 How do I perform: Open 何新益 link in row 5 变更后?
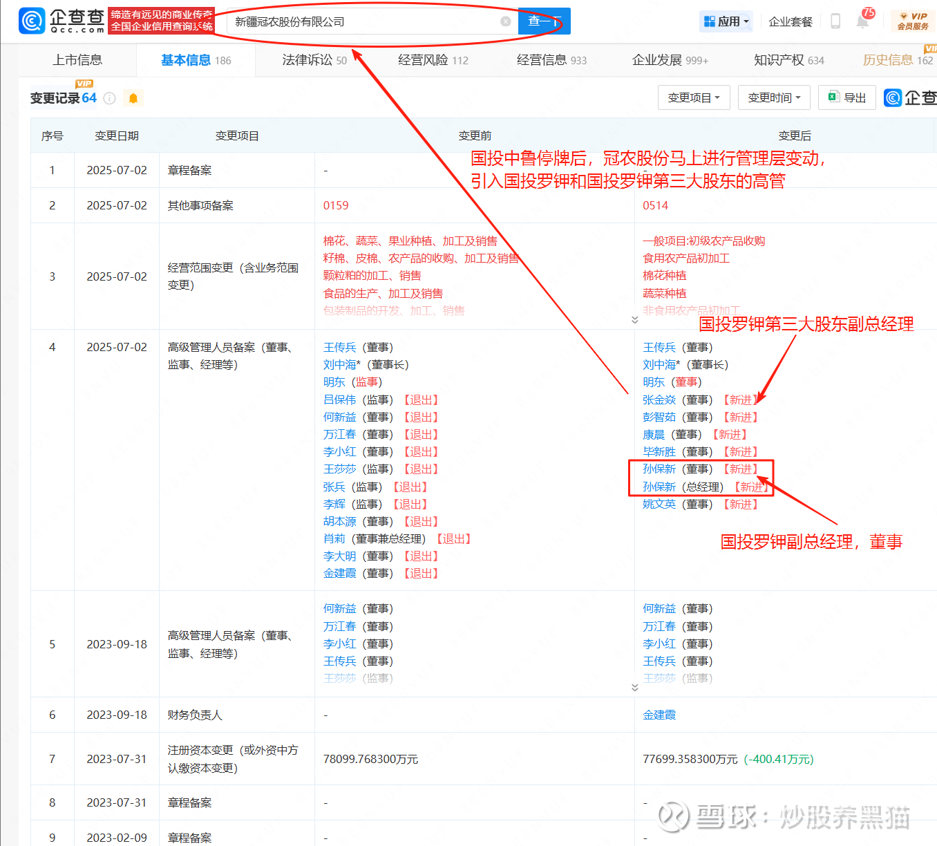tap(659, 608)
